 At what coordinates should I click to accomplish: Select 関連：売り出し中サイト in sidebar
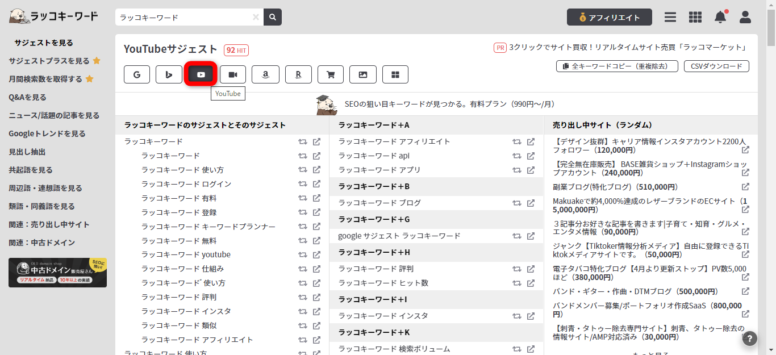tap(49, 224)
